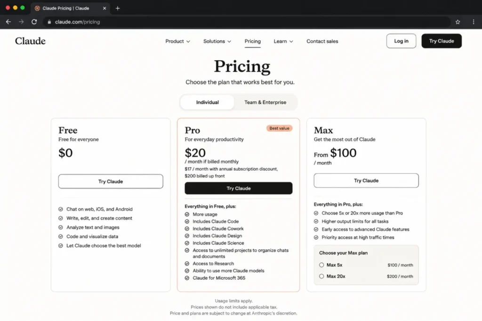Click the "$200 billed up front" text

(205, 176)
